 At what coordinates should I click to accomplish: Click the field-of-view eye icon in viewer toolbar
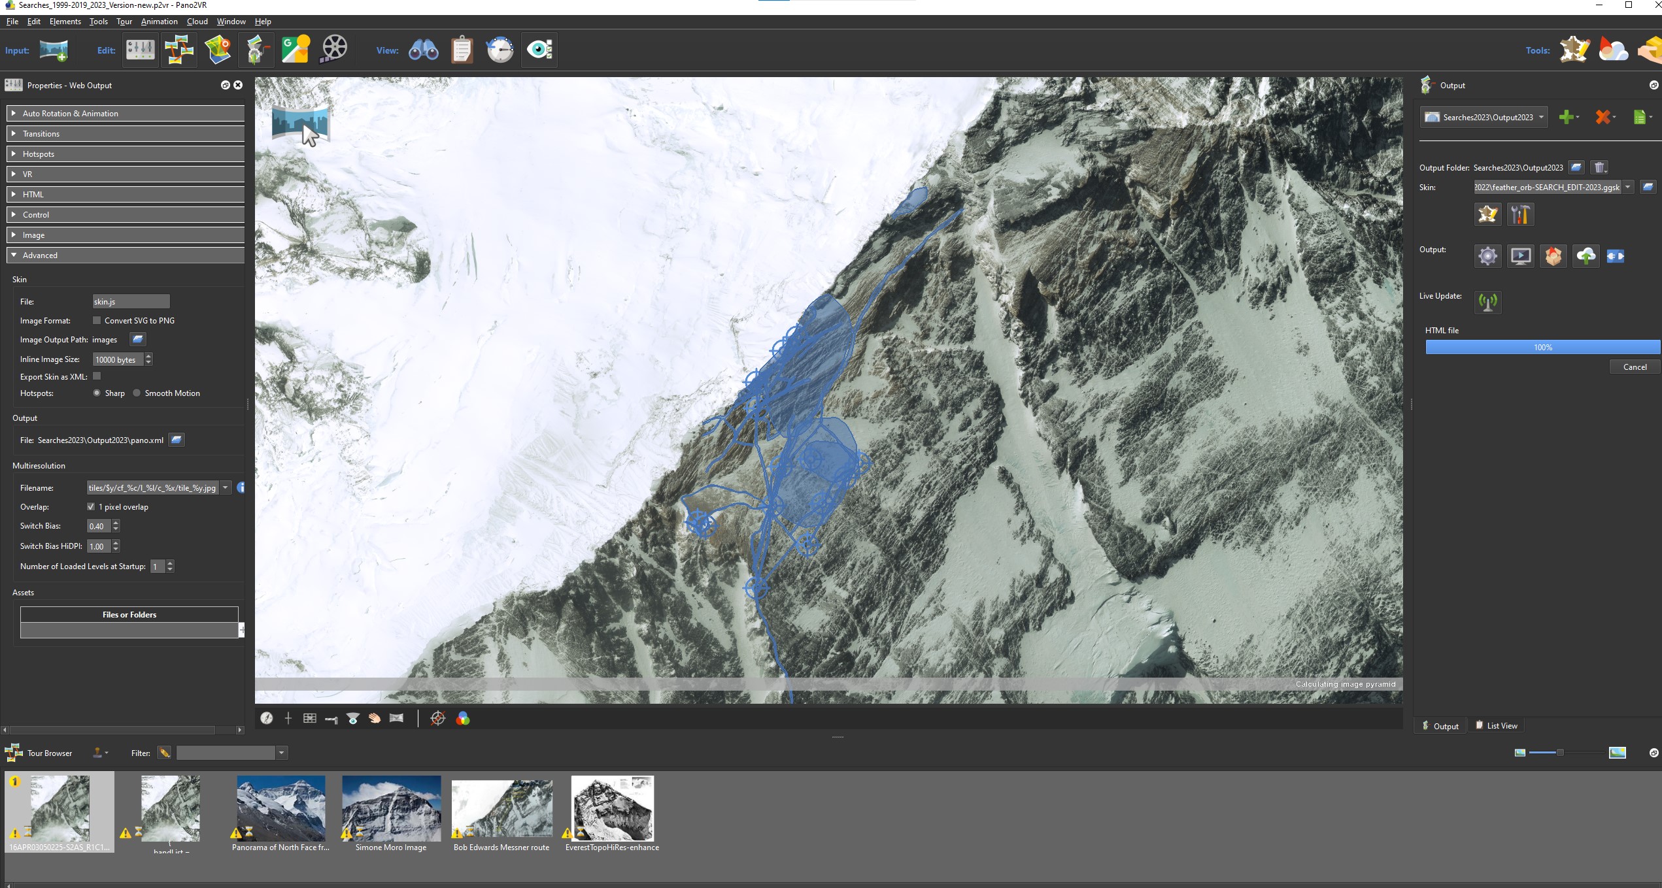pyautogui.click(x=353, y=718)
